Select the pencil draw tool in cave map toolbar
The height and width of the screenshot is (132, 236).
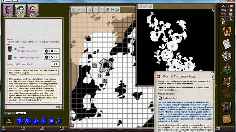pos(79,10)
